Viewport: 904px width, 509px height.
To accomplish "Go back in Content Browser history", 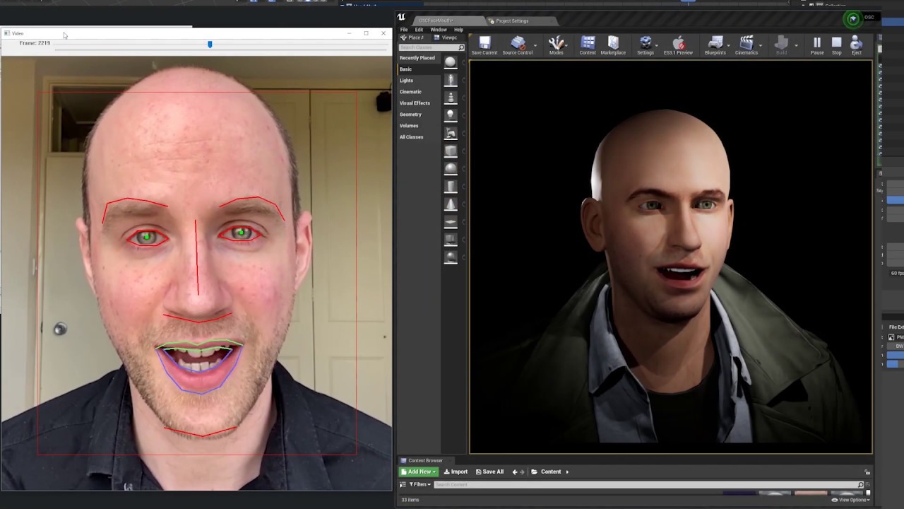I will pyautogui.click(x=515, y=472).
